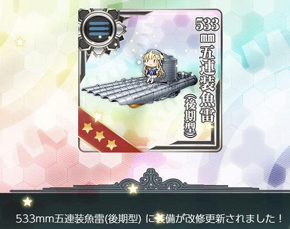Click the glowing star above the red ribbon
Image resolution: width=290 pixels, height=229 pixels.
98,115
